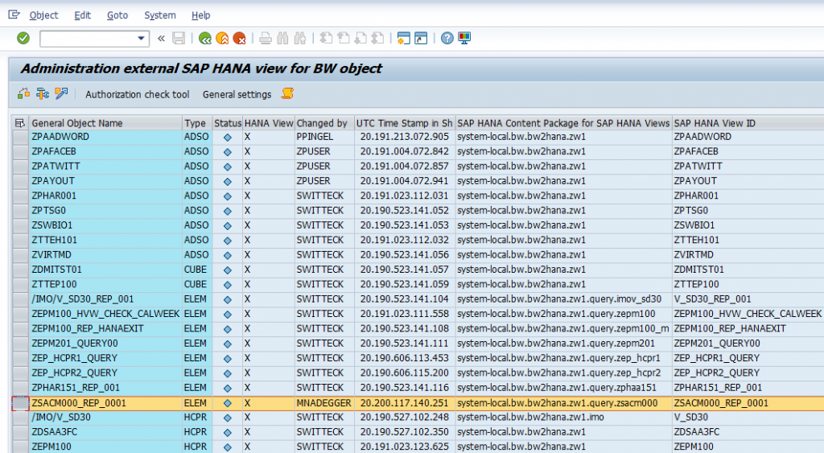The height and width of the screenshot is (453, 824).
Task: Click the pencil edit icon in application toolbar
Action: [61, 94]
